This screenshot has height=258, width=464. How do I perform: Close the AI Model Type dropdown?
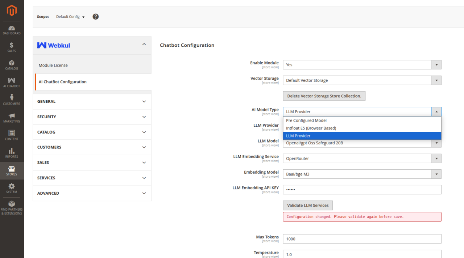(362, 111)
